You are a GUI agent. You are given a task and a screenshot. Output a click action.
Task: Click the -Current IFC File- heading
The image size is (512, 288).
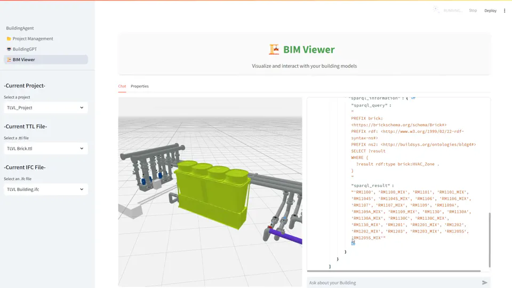(25, 167)
